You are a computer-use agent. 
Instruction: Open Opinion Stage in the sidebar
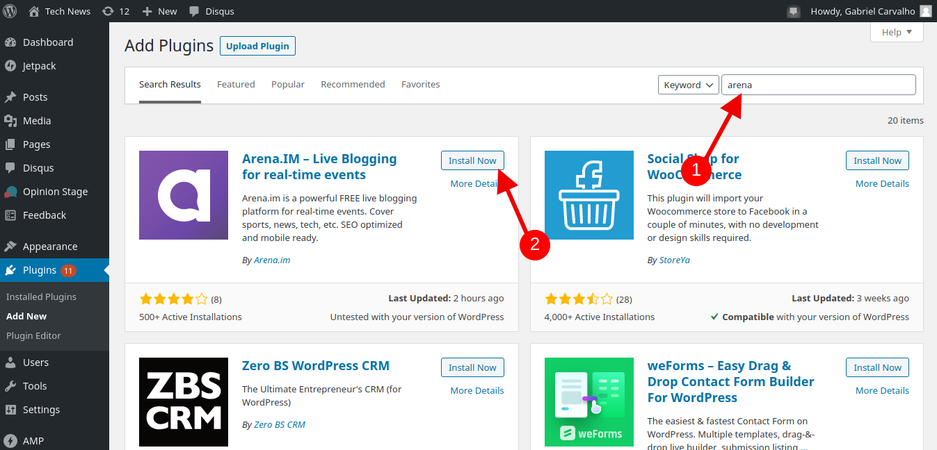54,192
